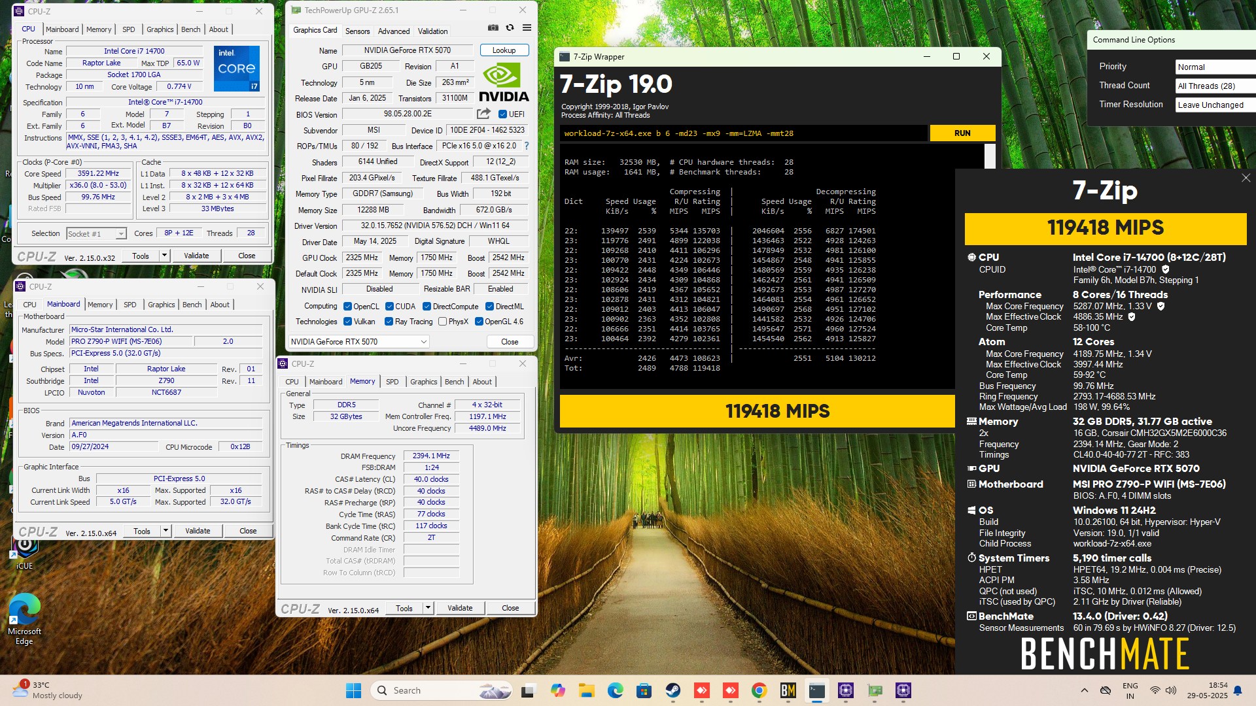Open the Priority dropdown set to Normal
This screenshot has width=1256, height=706.
click(1215, 67)
